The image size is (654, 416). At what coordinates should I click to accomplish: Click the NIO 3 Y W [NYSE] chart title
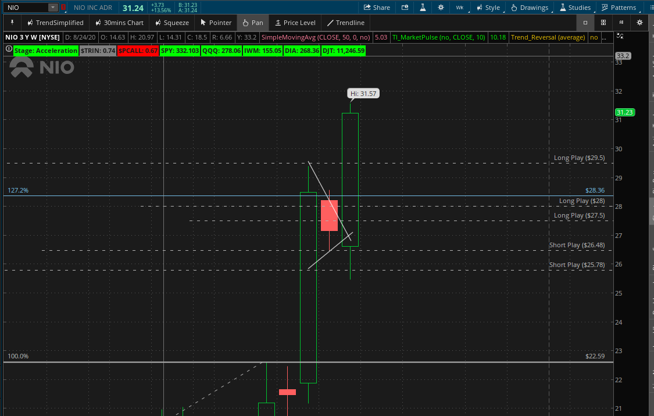click(33, 37)
